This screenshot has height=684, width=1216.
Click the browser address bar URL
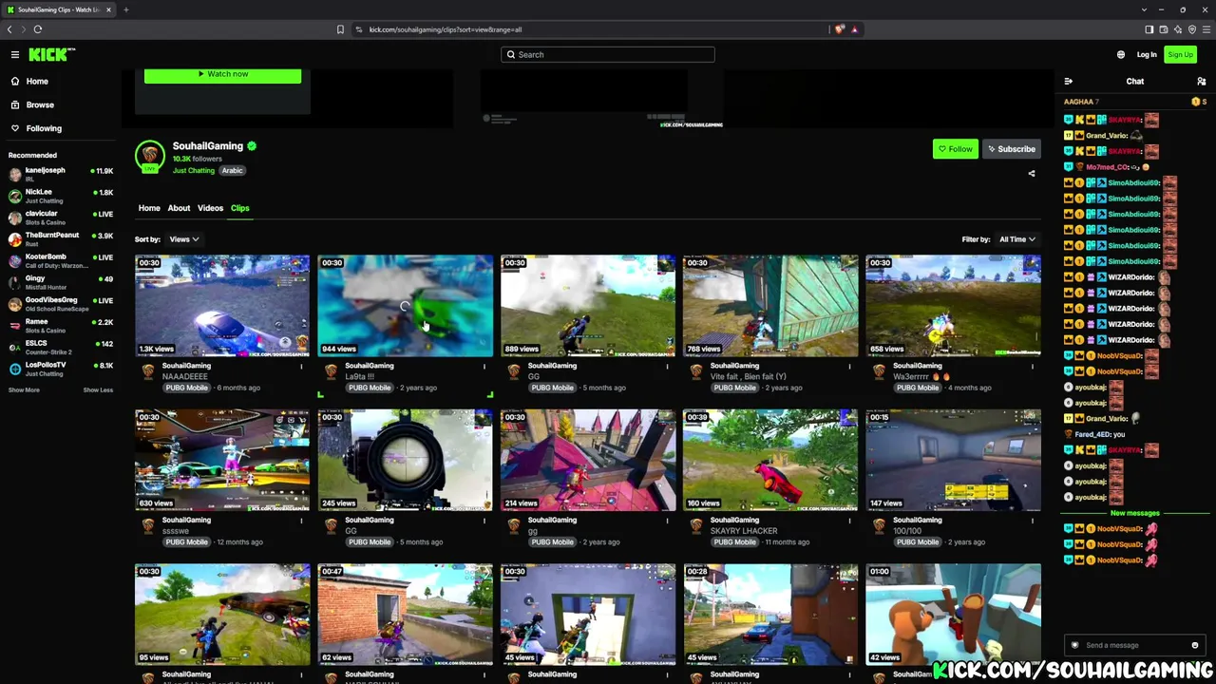click(x=446, y=29)
